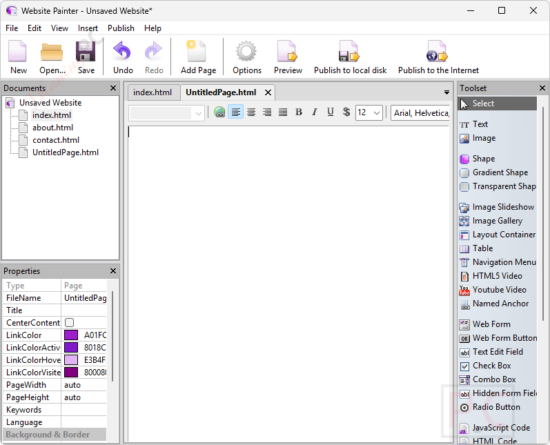Image resolution: width=550 pixels, height=445 pixels.
Task: Align text right
Action: (267, 112)
